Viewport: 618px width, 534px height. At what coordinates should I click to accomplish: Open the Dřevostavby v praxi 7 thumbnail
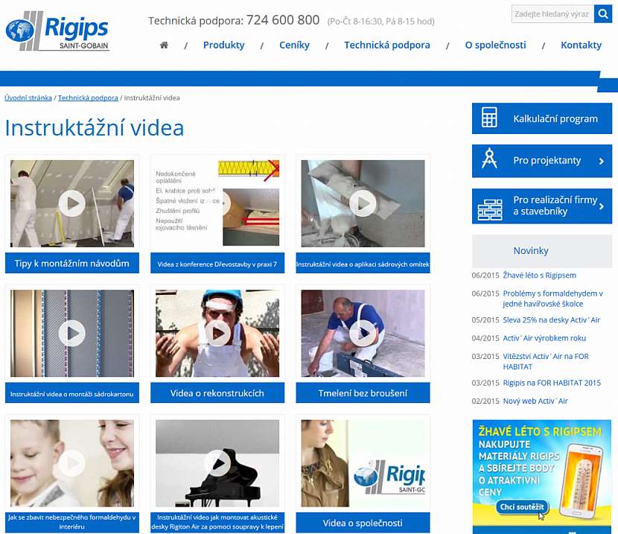(217, 203)
